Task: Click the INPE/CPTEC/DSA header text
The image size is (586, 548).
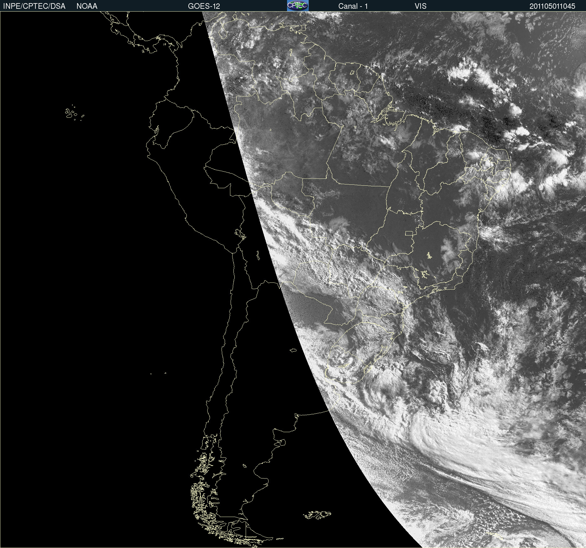Action: 34,6
